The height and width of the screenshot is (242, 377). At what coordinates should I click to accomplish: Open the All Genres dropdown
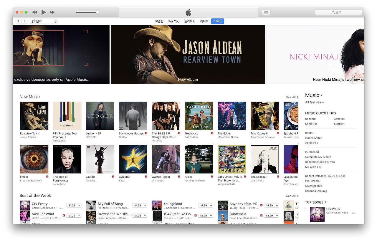(315, 102)
